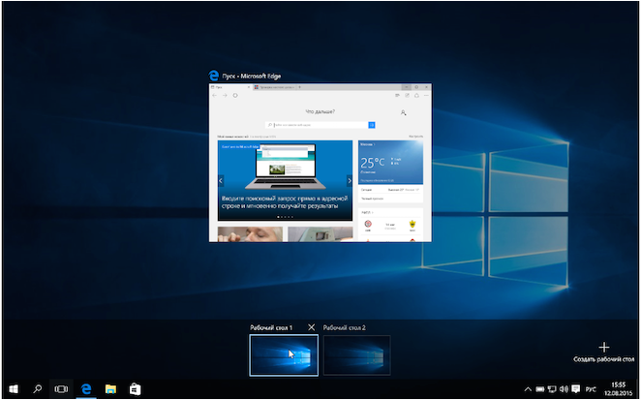Screen dimensions: 641x400
Task: Switch to the Рабочий стол 2 thumbnail
Action: click(357, 355)
